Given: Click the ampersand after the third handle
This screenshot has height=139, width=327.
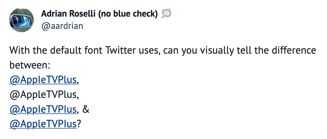Looking at the screenshot, I should [86, 110].
